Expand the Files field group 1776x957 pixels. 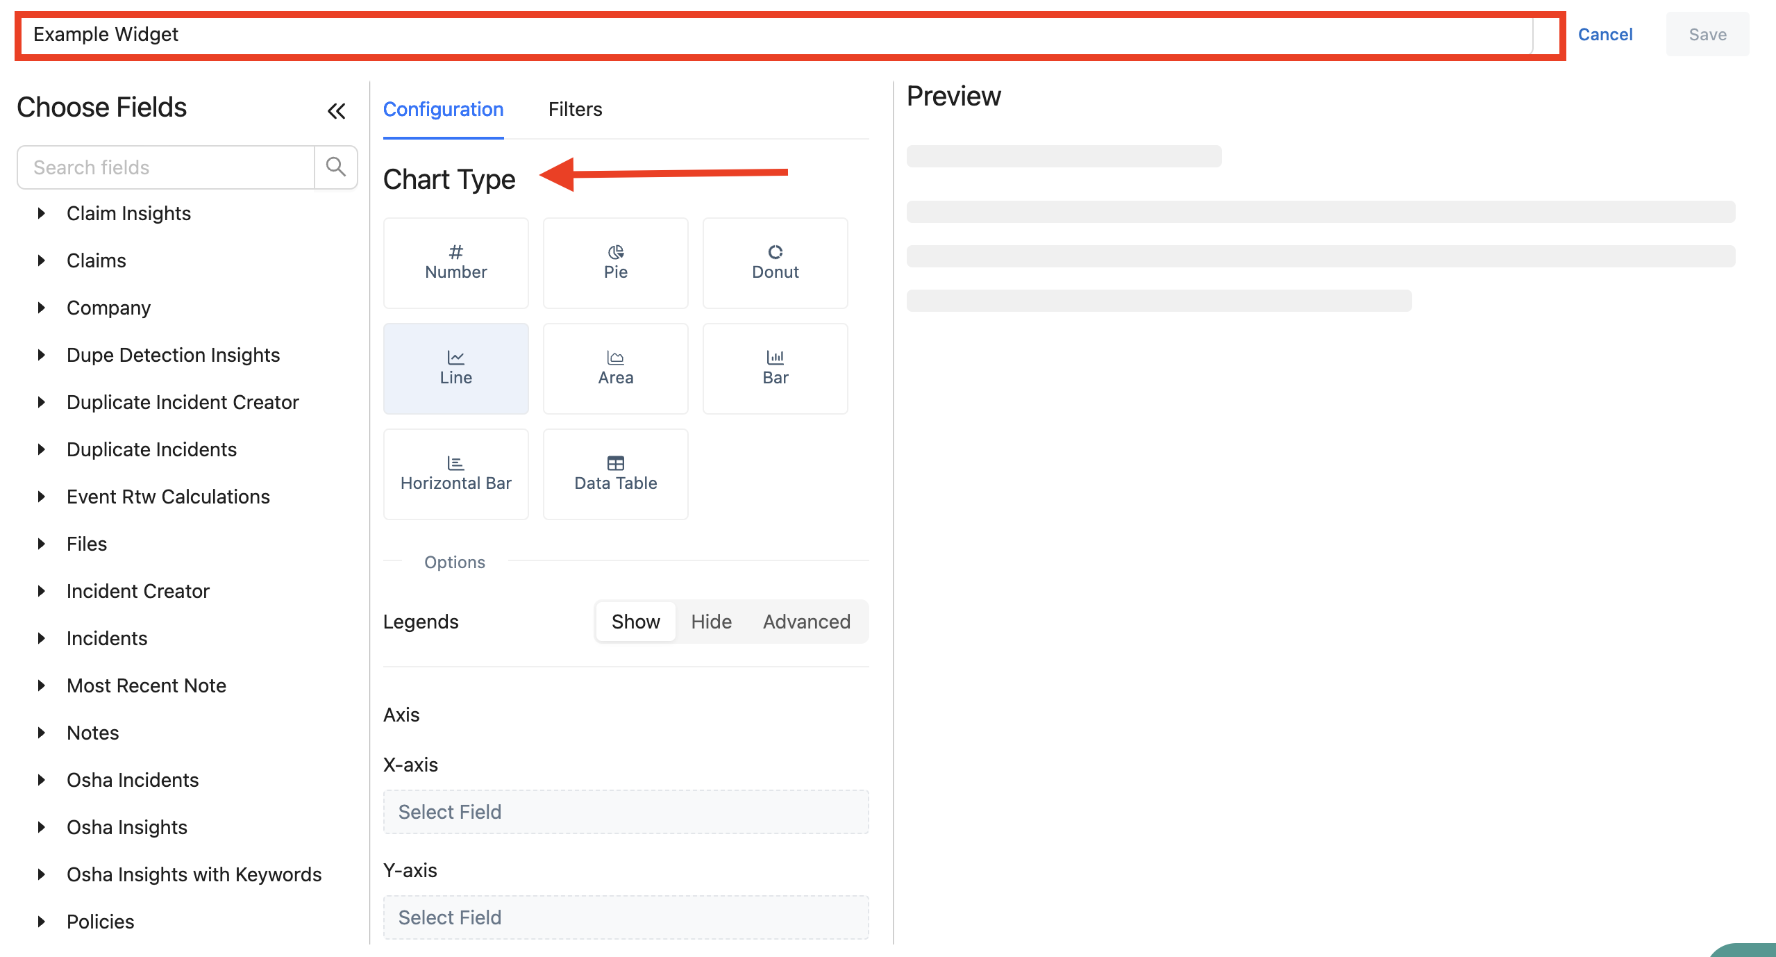[x=41, y=544]
